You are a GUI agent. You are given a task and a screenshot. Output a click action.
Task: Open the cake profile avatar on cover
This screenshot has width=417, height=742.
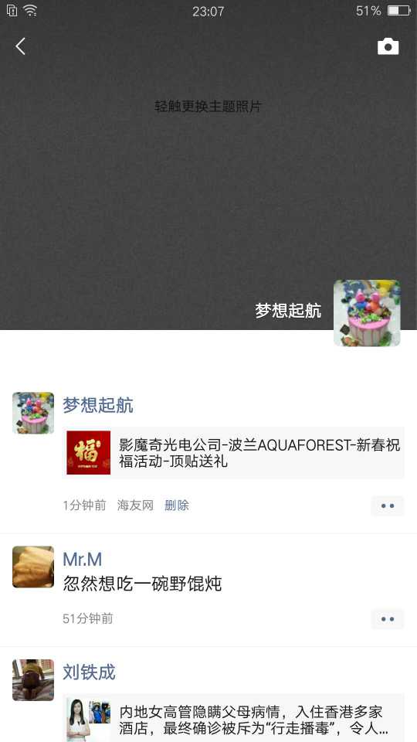click(367, 313)
